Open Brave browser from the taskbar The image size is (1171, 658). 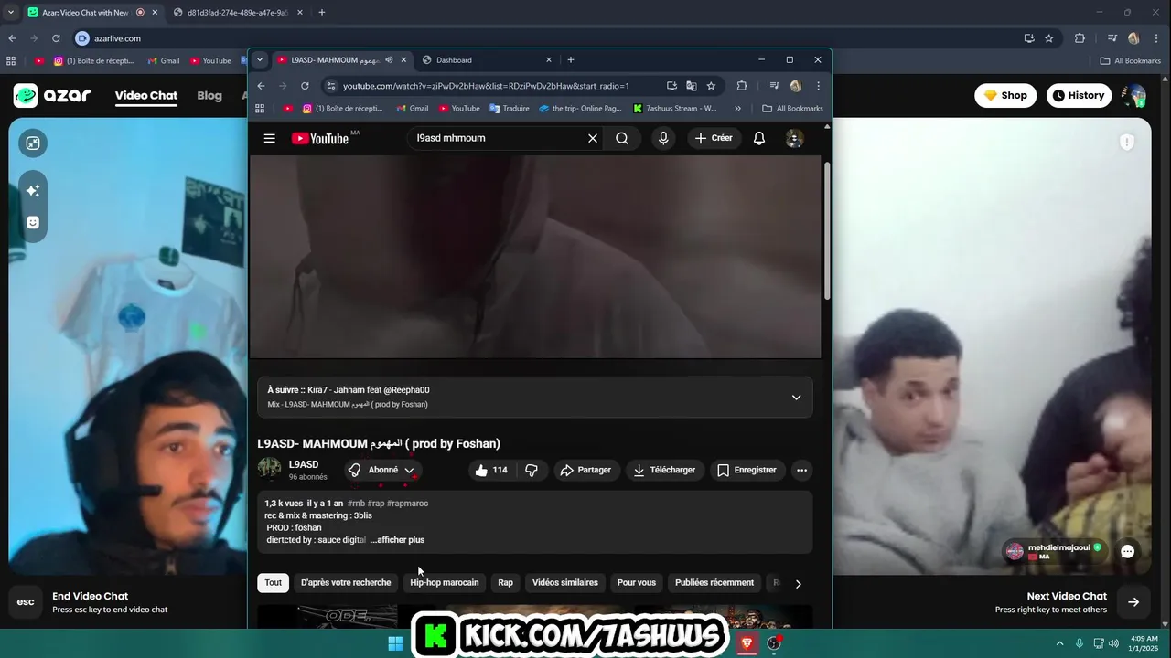[747, 643]
